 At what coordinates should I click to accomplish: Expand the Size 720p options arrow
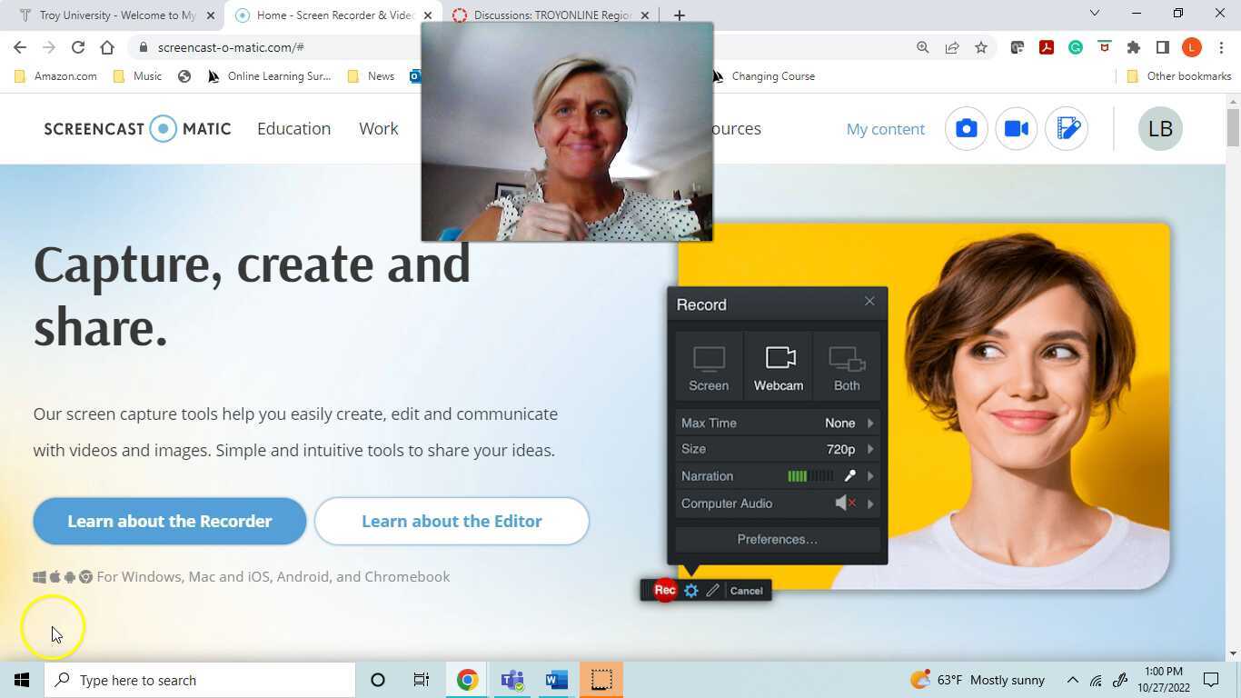pyautogui.click(x=870, y=449)
